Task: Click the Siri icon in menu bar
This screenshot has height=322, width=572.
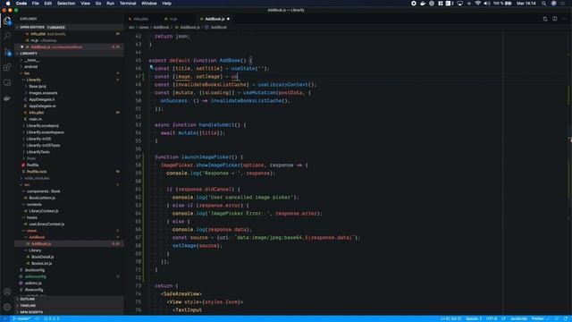Action: click(x=554, y=4)
